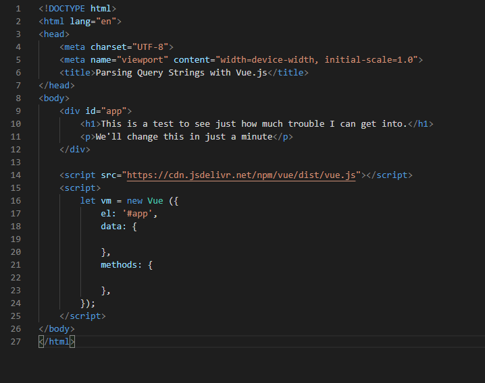Click line number 19 in the gutter

(x=16, y=239)
